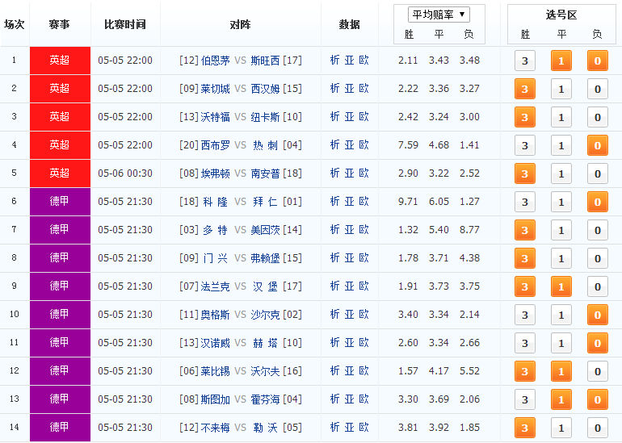Toggle loss (0) for match 1 伯恩茅 vs 斯旺西

pos(598,61)
